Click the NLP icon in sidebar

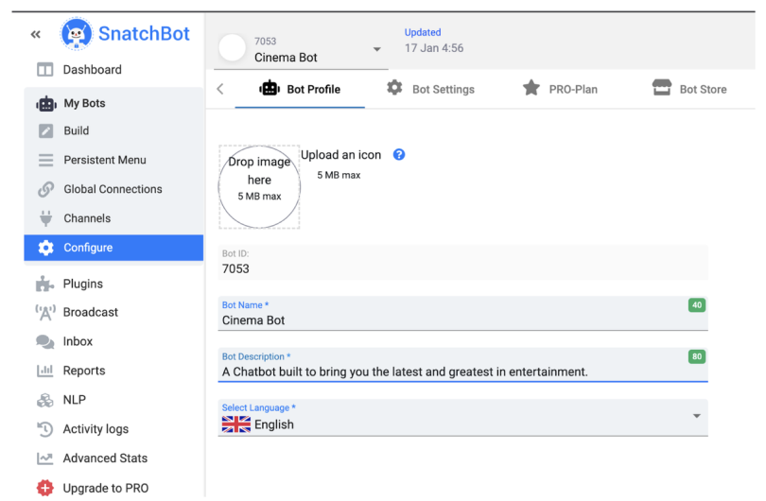pyautogui.click(x=44, y=400)
